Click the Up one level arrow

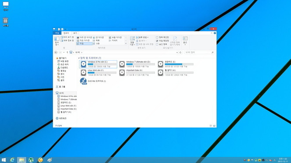tap(67, 53)
